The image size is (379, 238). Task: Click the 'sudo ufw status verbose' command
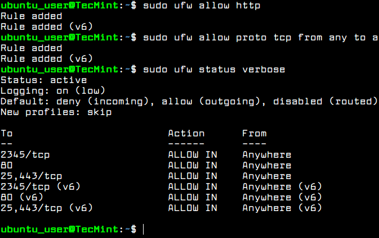click(214, 70)
